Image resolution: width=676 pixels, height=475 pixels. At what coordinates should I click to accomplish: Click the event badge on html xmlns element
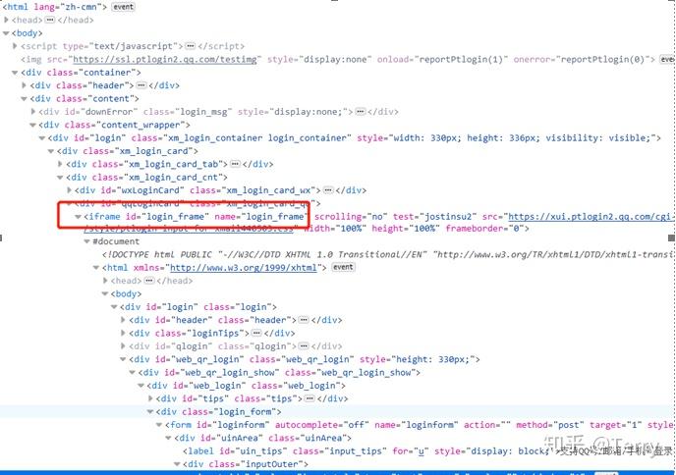click(x=343, y=267)
